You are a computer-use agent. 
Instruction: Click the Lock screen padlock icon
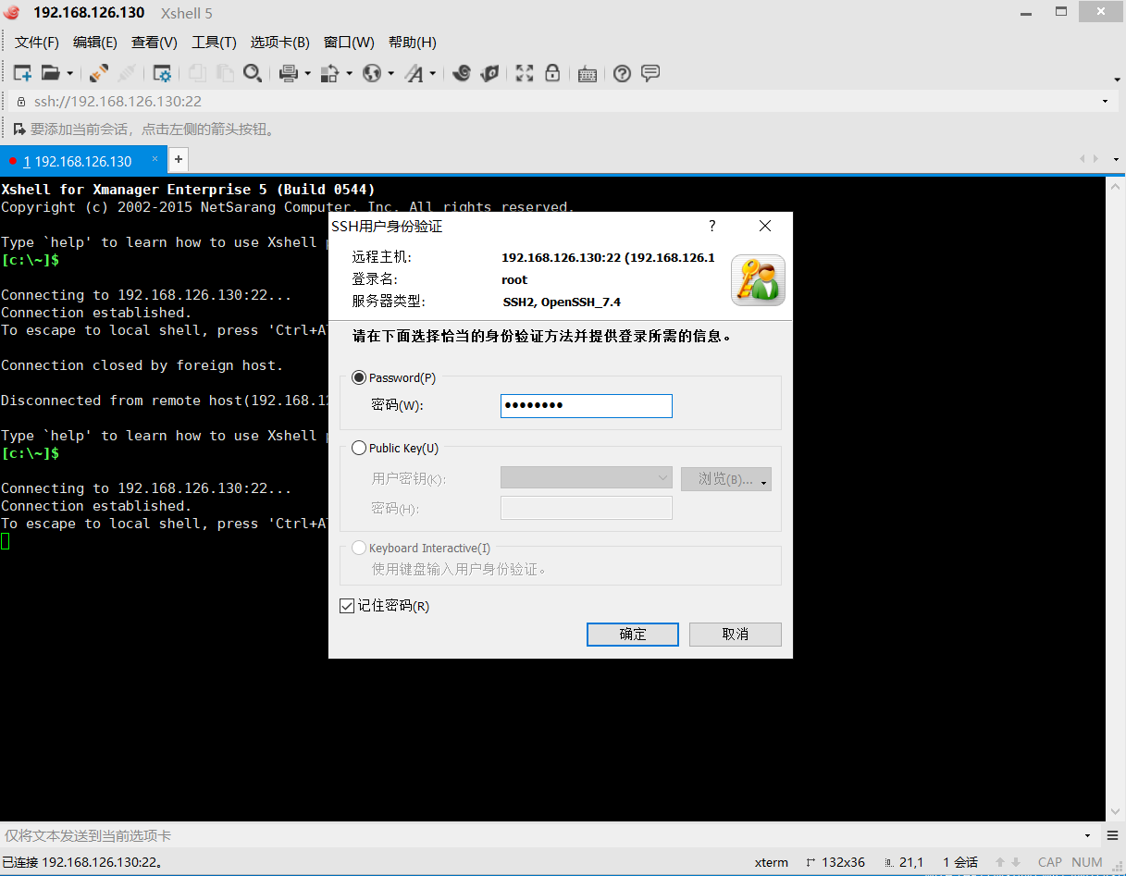click(x=552, y=73)
